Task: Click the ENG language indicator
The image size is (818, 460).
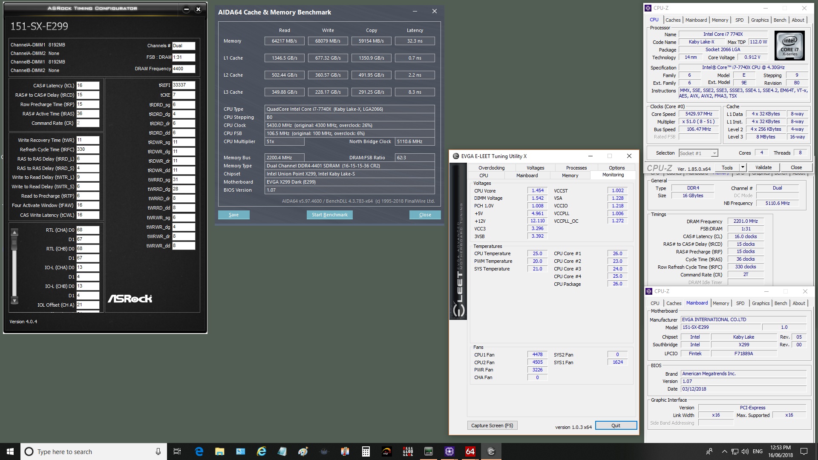Action: click(758, 451)
